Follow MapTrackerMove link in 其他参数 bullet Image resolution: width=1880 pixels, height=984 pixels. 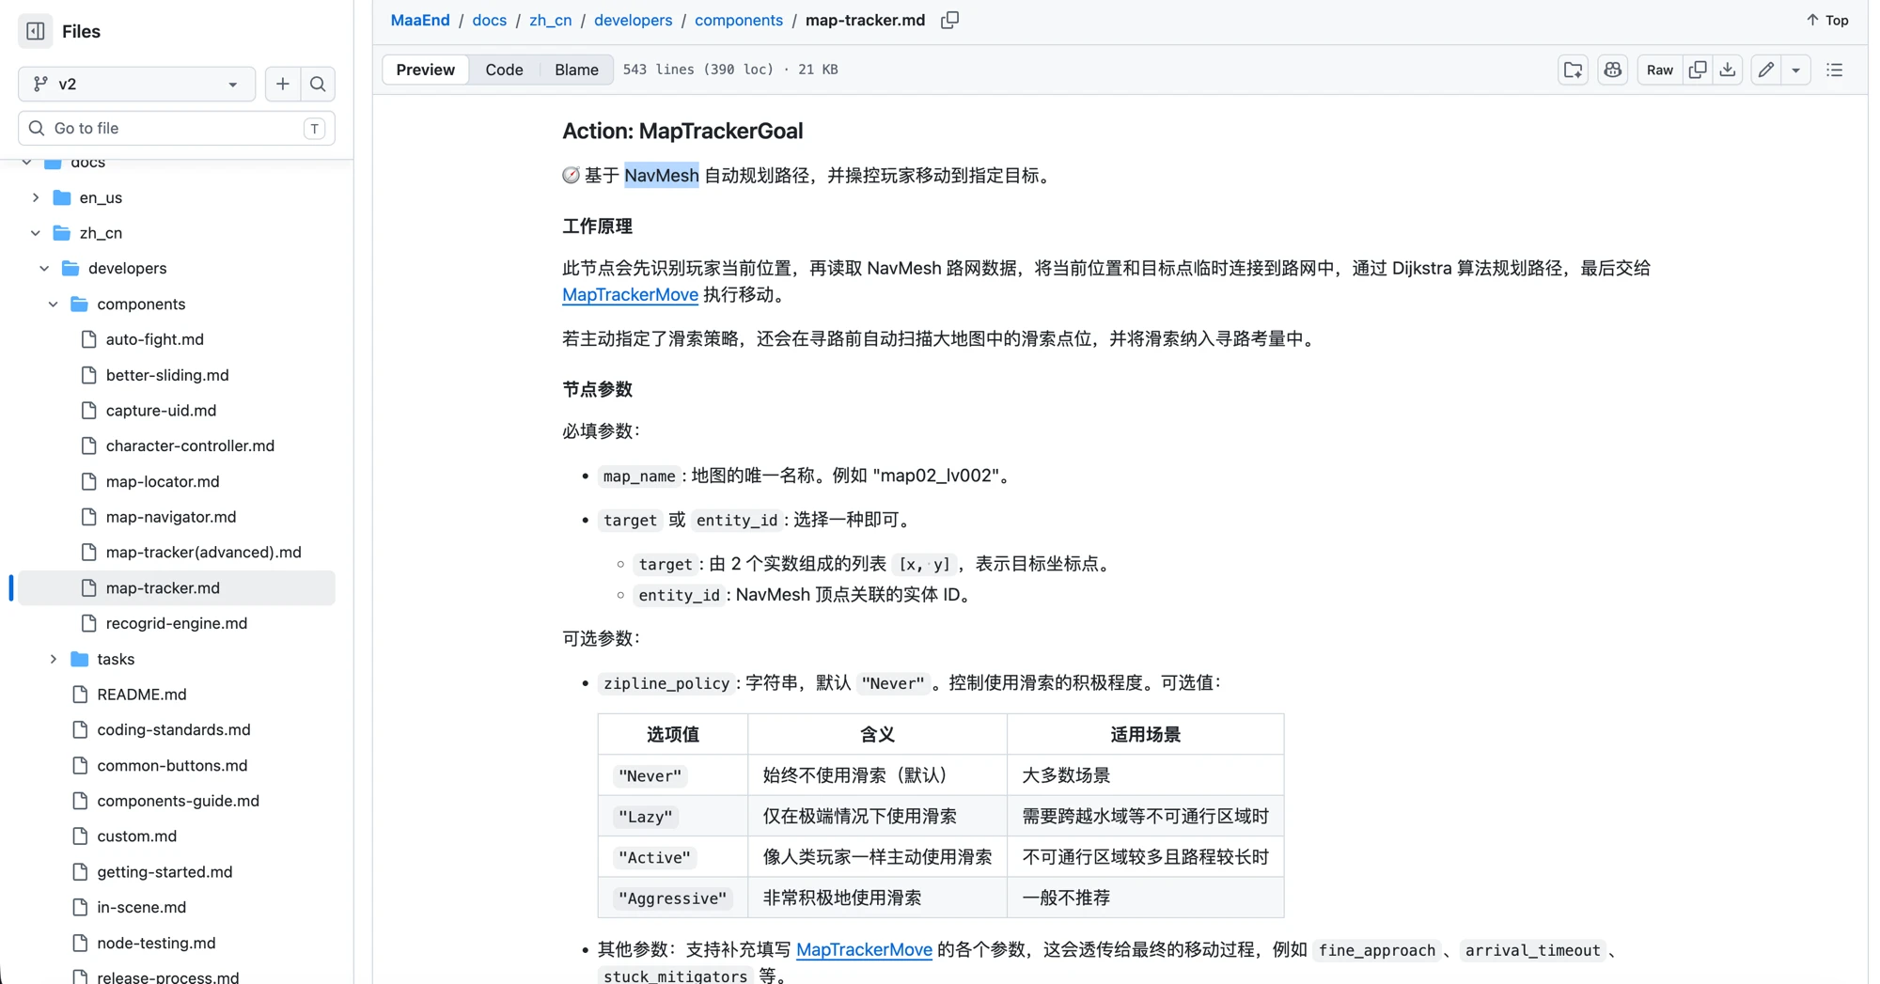click(x=864, y=950)
